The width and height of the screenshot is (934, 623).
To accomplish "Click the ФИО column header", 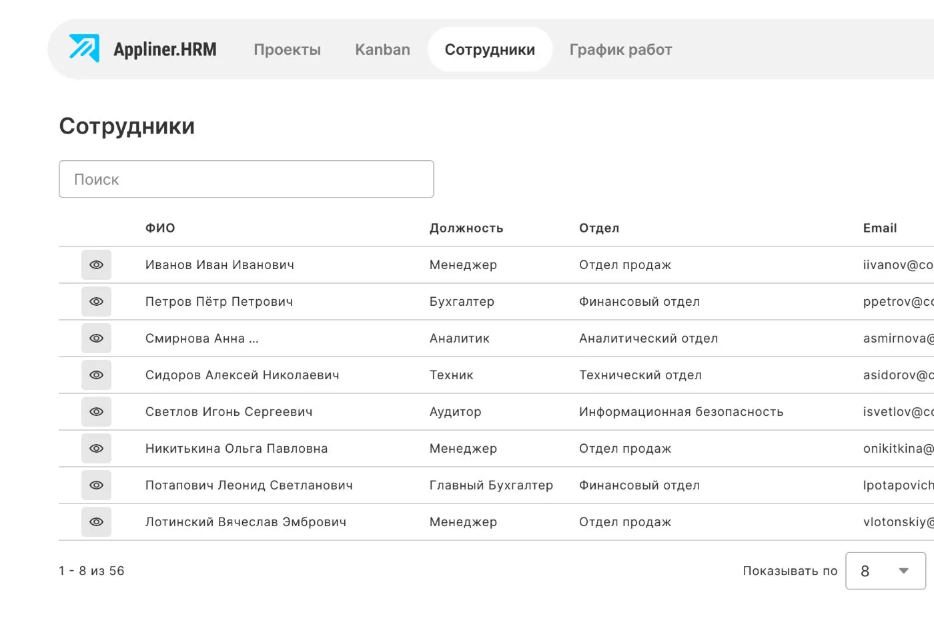I will (x=160, y=228).
